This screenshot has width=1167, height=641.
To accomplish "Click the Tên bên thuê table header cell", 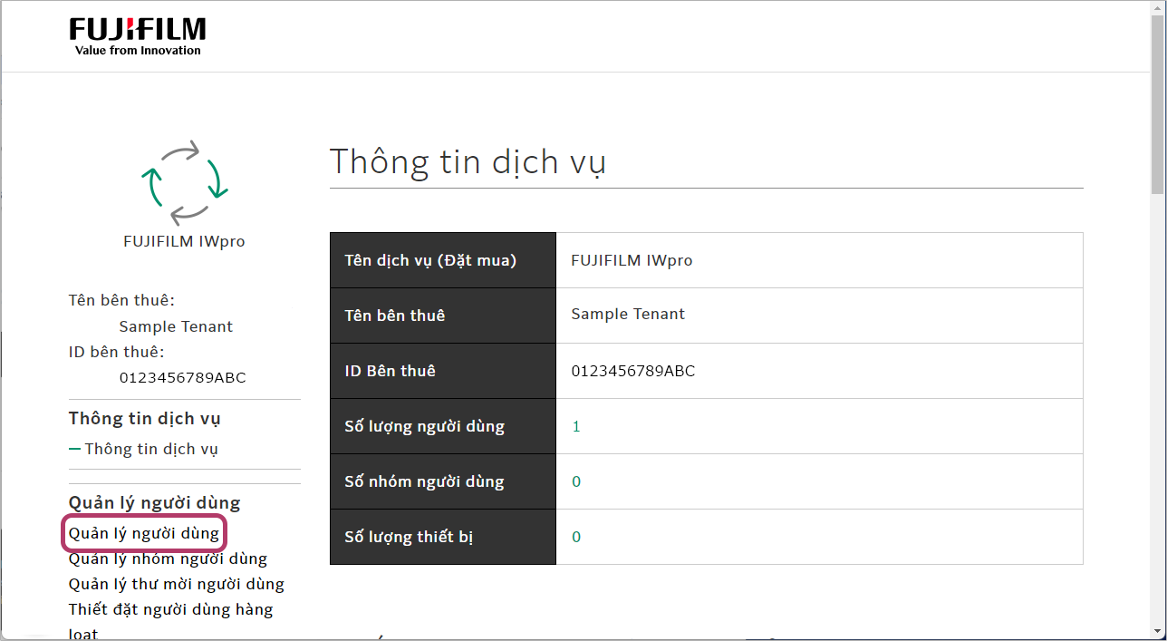I will [x=443, y=316].
